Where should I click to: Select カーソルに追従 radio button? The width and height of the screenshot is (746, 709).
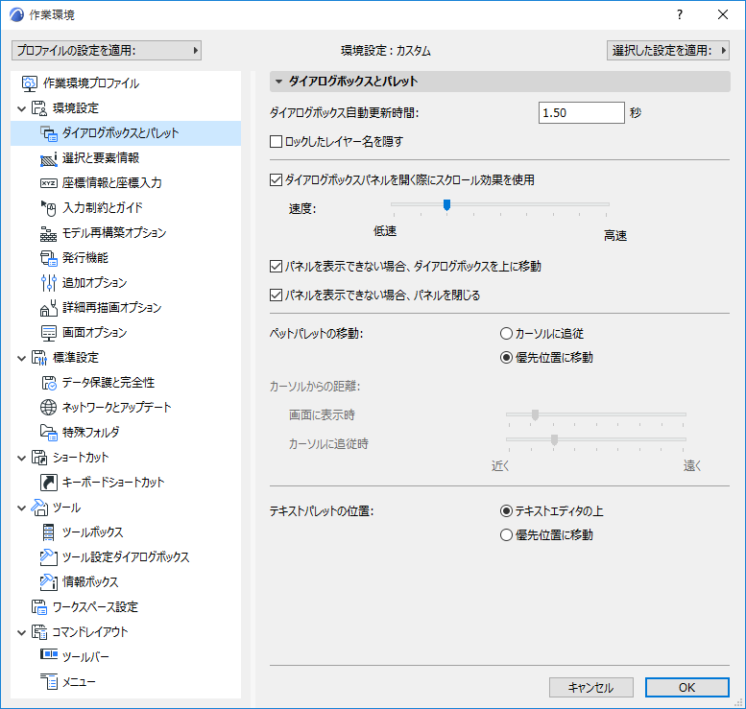tap(506, 334)
